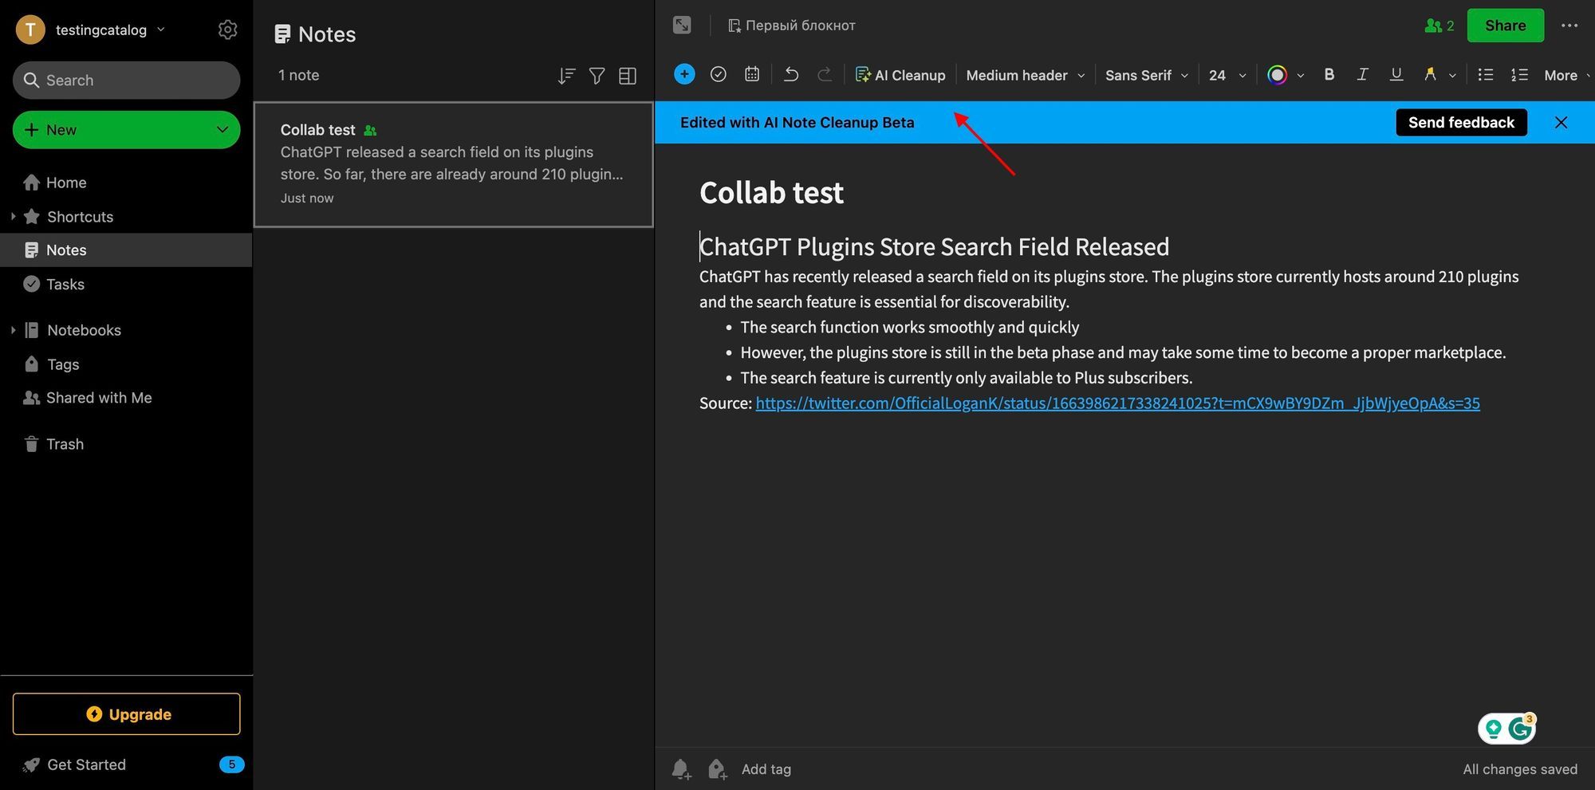Click the reminder bell icon near Add tag
This screenshot has height=790, width=1595.
point(680,768)
